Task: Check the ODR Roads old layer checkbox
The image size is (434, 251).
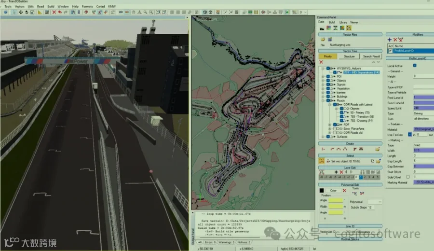Action: click(335, 133)
